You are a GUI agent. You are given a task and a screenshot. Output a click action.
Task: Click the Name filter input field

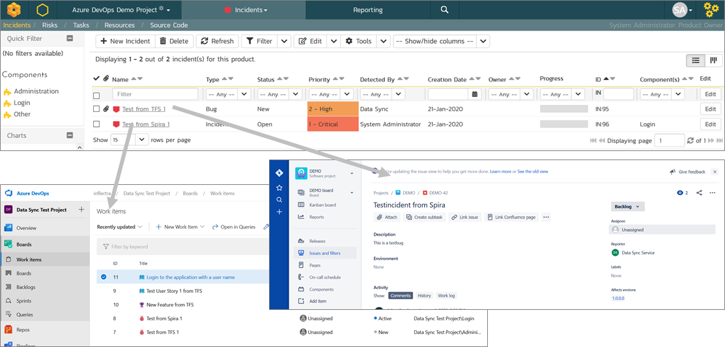(155, 94)
